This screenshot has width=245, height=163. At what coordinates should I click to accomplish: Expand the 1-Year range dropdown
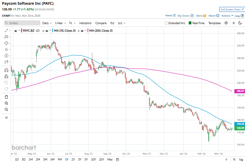[60, 23]
